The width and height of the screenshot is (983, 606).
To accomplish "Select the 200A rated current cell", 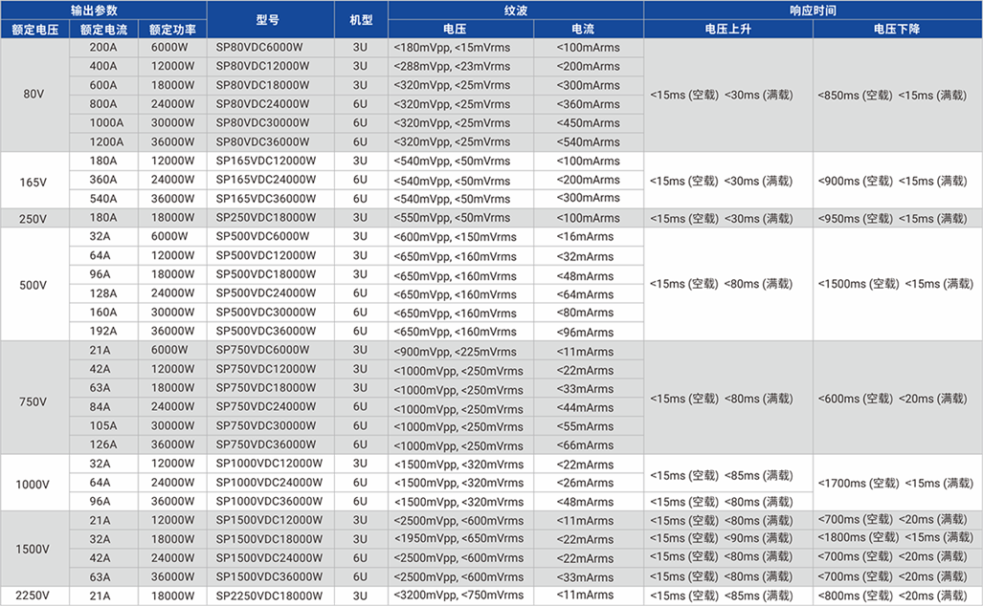I will (103, 48).
